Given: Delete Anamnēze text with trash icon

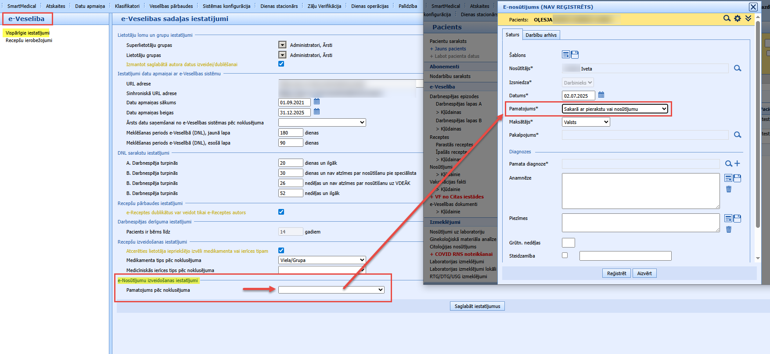Looking at the screenshot, I should coord(729,189).
